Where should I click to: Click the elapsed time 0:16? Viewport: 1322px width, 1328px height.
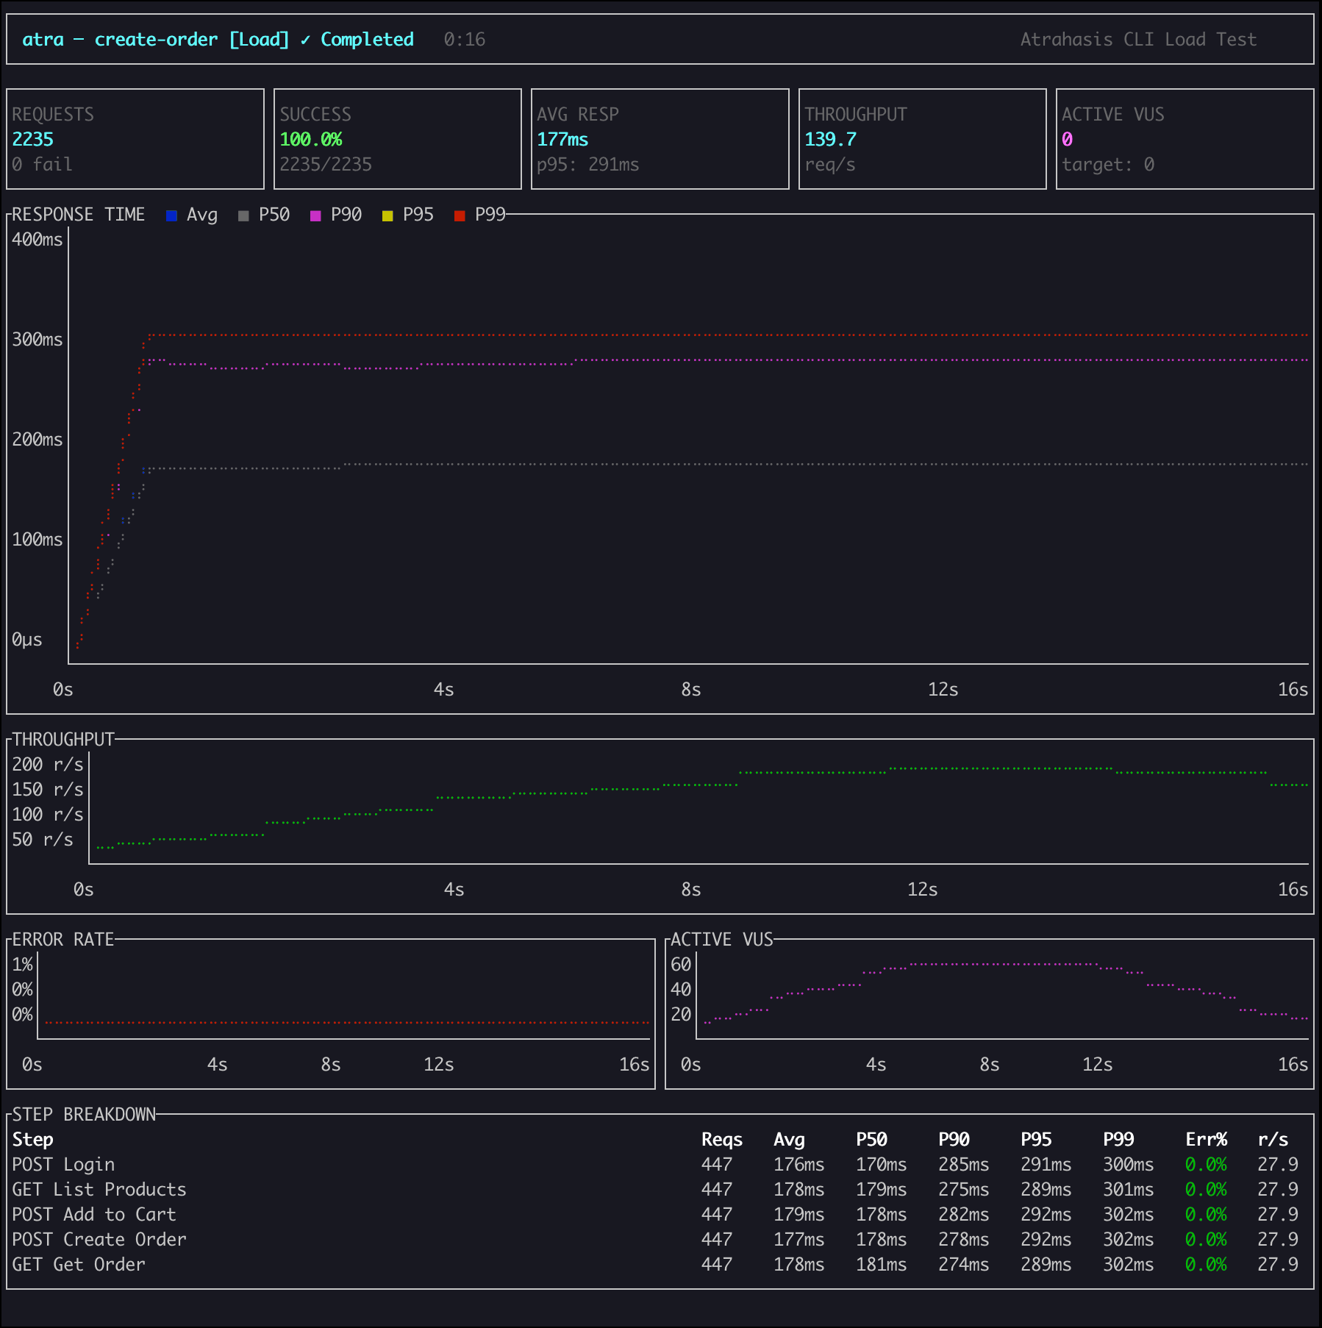[x=465, y=40]
